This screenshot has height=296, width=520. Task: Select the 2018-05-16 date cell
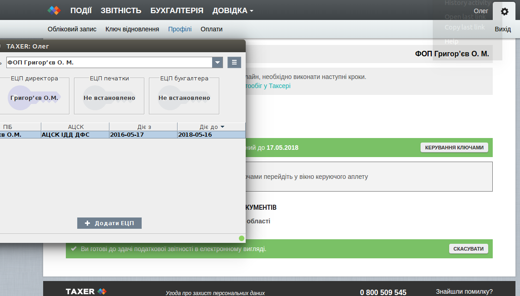click(x=211, y=134)
